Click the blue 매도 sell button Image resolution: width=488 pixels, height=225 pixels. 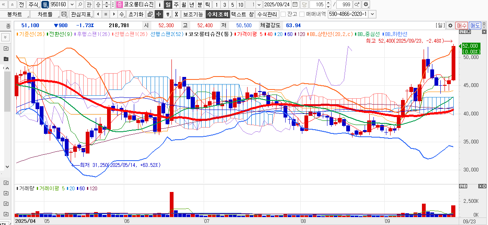point(475,26)
